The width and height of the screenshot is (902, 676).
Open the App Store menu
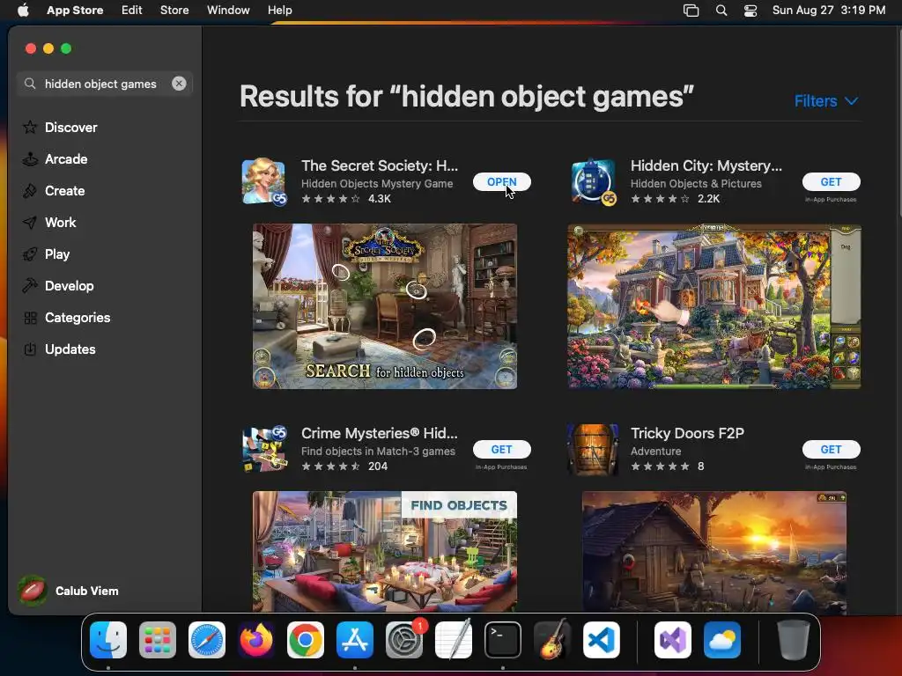click(75, 11)
